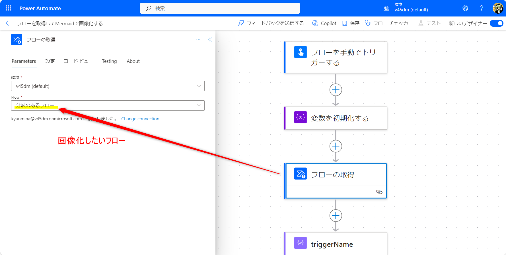Go back with the left arrow
The image size is (506, 255).
[x=9, y=23]
